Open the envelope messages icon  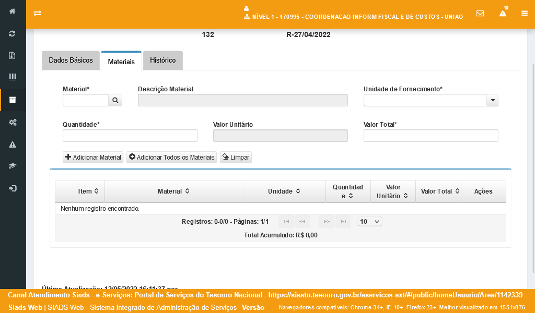click(480, 13)
